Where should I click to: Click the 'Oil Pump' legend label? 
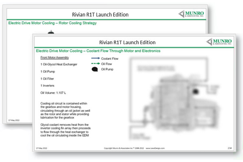107,69
